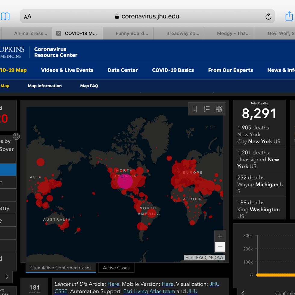Close the COVID-19 Map browser tab

click(x=59, y=33)
